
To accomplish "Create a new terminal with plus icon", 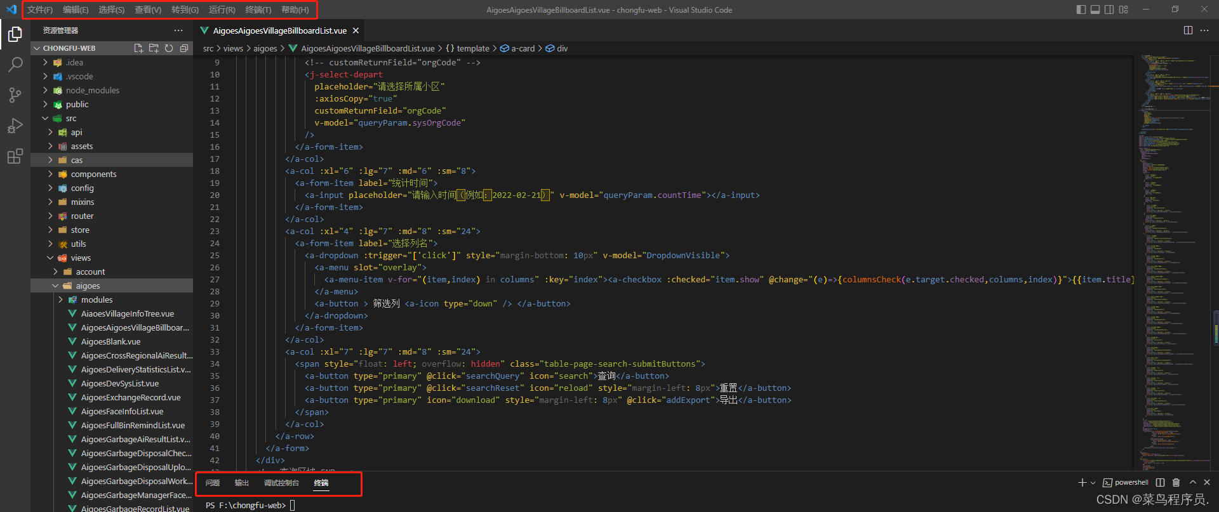I will (x=1082, y=483).
